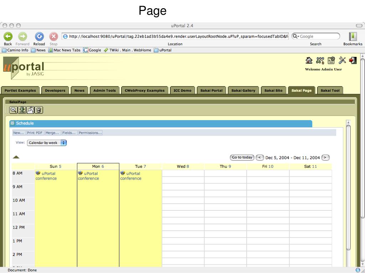Open the channel manager gear icon
Screen dimensions: 365x273
click(331, 60)
